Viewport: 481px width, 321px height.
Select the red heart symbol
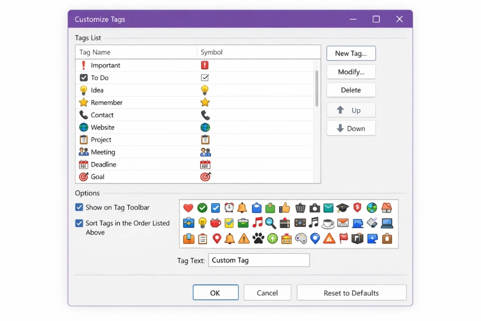click(188, 208)
